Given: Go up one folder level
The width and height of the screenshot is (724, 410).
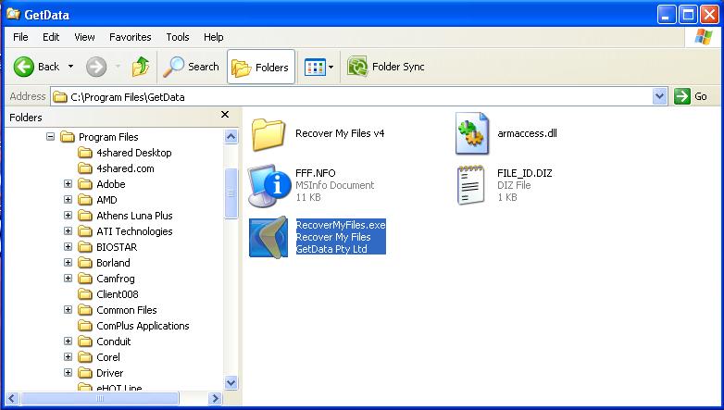Looking at the screenshot, I should coord(141,67).
